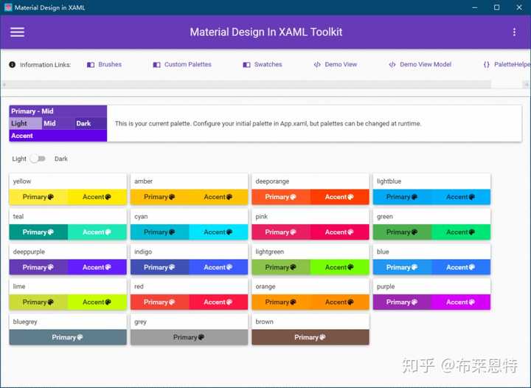Apply pink as Primary color
The height and width of the screenshot is (388, 531).
point(281,232)
